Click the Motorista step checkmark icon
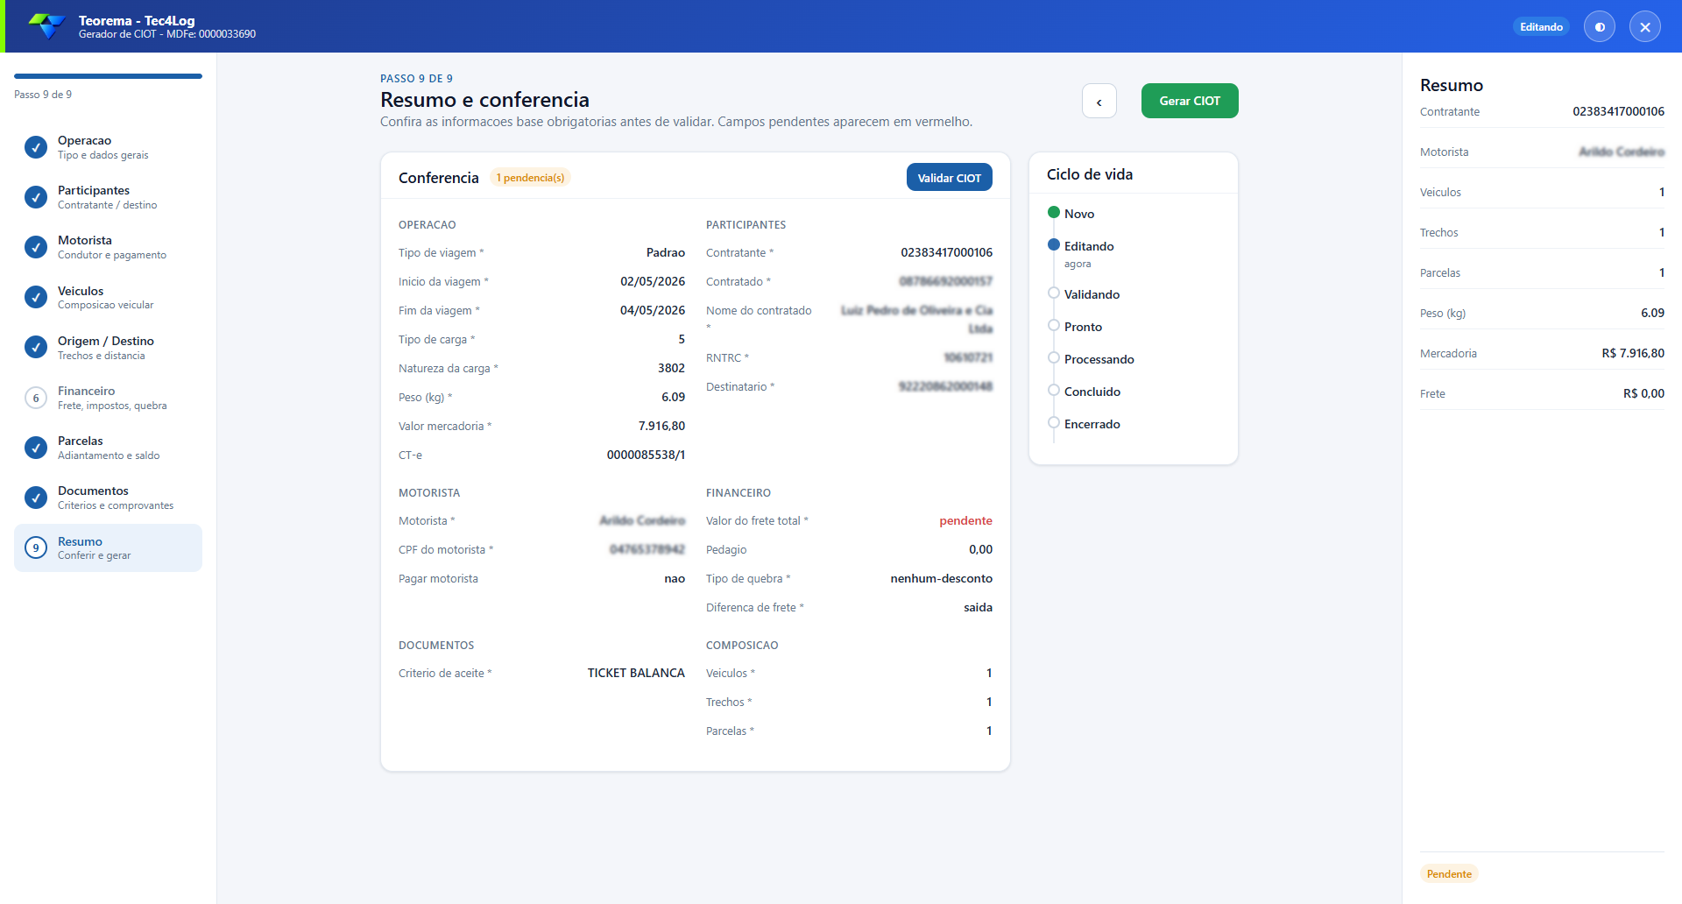Image resolution: width=1682 pixels, height=904 pixels. click(36, 247)
